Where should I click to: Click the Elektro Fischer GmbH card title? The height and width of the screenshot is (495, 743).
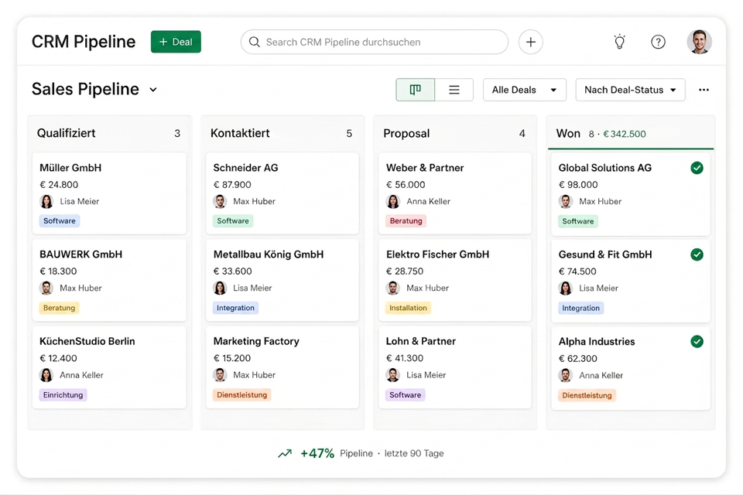437,254
